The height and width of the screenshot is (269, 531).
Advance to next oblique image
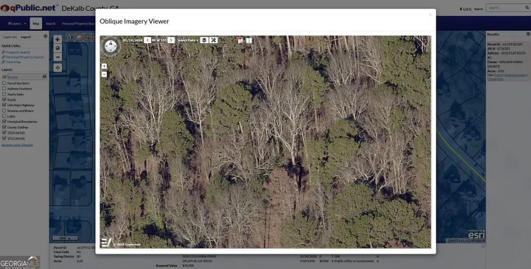[171, 40]
